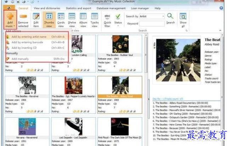Click Remove selected icon
This screenshot has height=146, width=230.
click(x=23, y=19)
